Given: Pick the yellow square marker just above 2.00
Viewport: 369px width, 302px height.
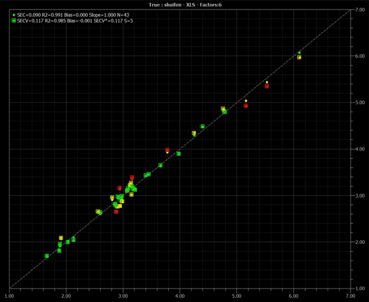Looking at the screenshot, I should coord(61,238).
